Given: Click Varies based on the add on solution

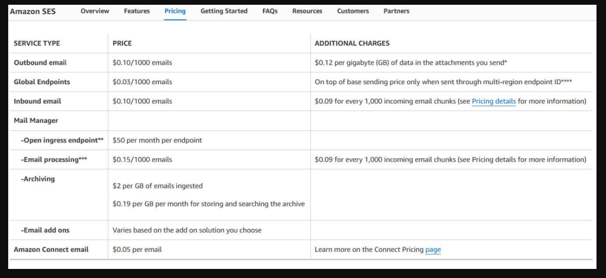Looking at the screenshot, I should [187, 230].
